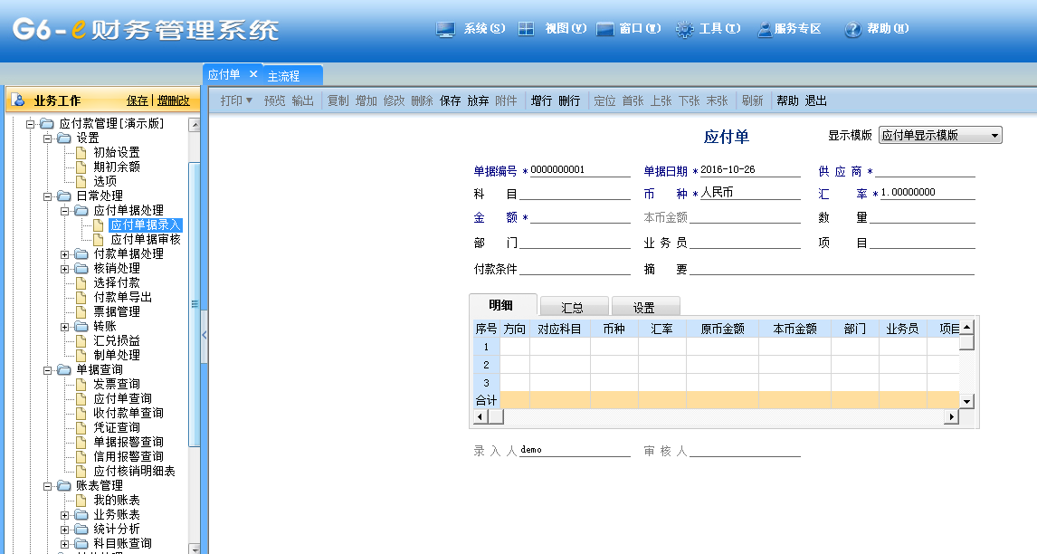This screenshot has width=1037, height=554.
Task: Click the 业务工作 panel user icon
Action: click(x=18, y=100)
